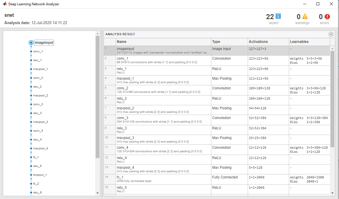Click table scroll-up arrow button
This screenshot has height=199, width=339.
tap(332, 49)
